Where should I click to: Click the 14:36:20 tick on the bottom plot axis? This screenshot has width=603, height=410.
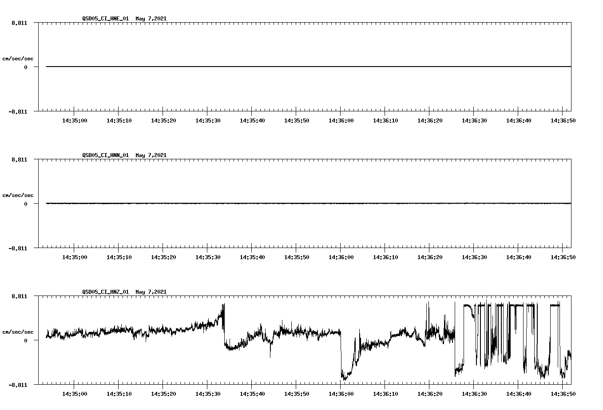click(430, 393)
